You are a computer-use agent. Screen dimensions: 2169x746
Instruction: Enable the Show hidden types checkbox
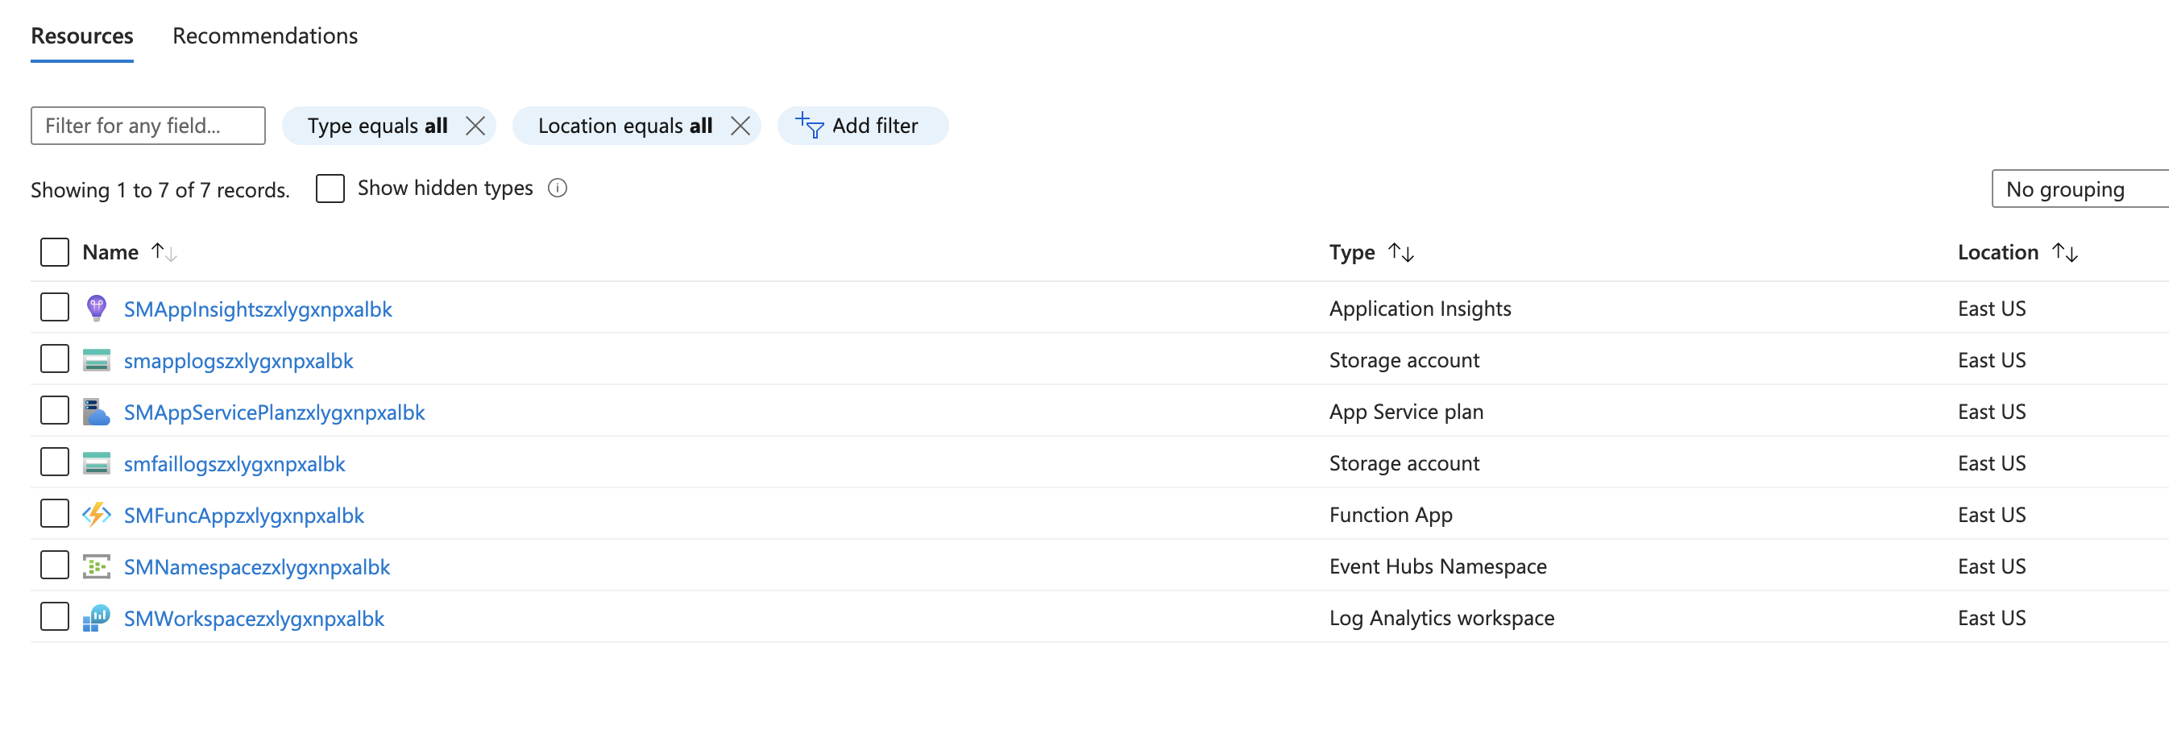[x=330, y=189]
